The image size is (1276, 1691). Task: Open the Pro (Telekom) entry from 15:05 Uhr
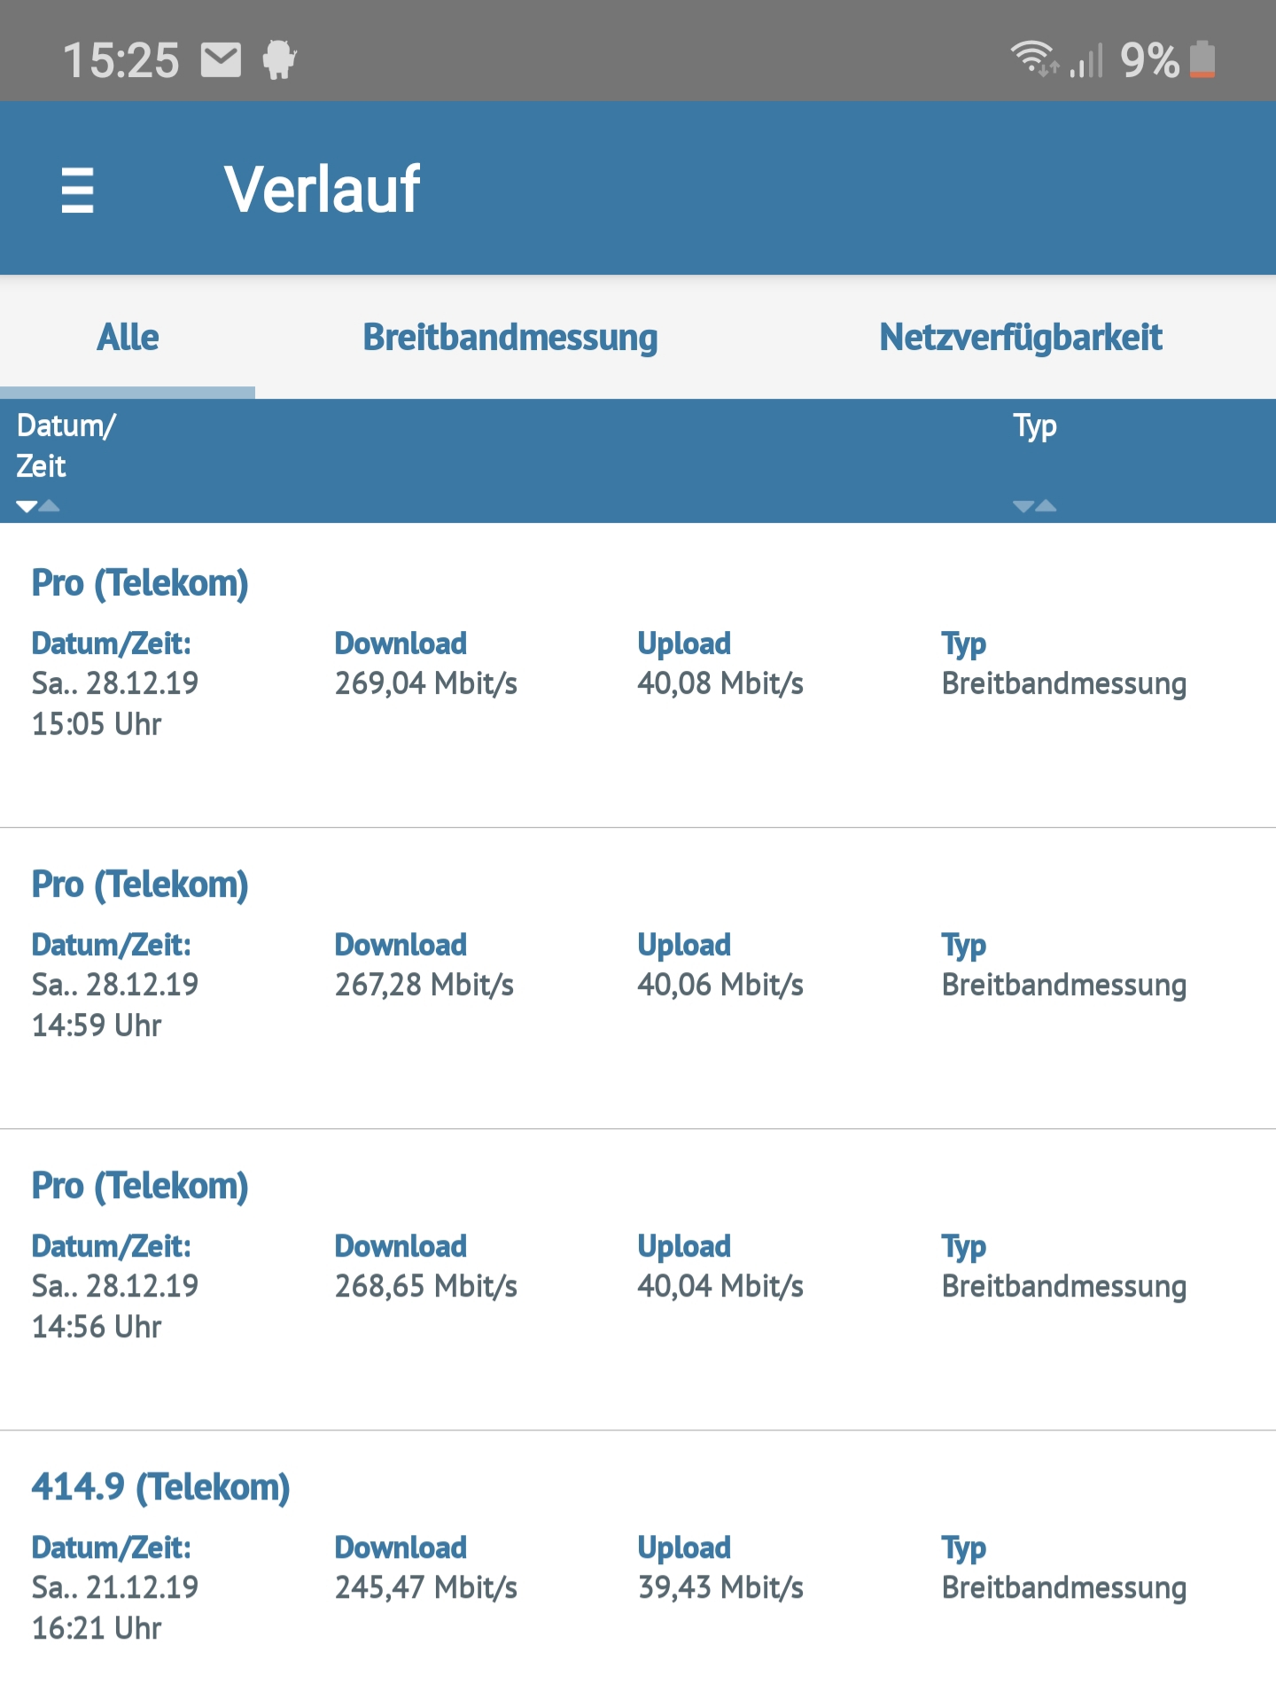coord(638,675)
